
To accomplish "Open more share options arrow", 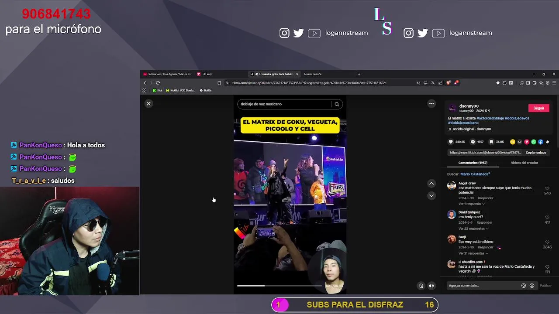I will (548, 142).
